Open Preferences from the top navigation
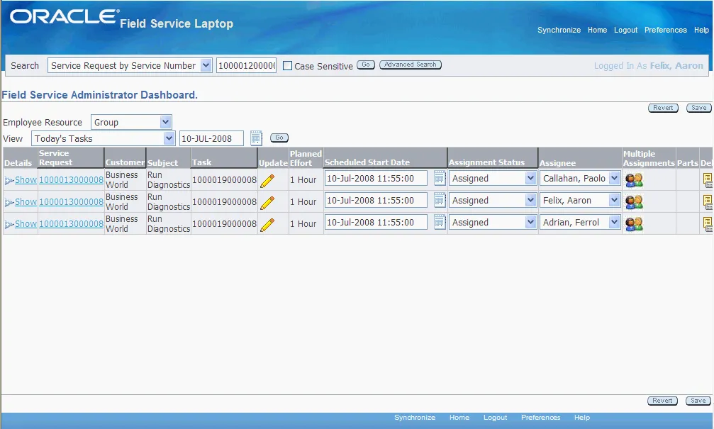 [665, 30]
